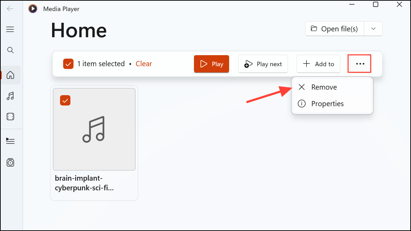Deselect the brain-implant track checkbox
The height and width of the screenshot is (231, 411).
[x=65, y=100]
